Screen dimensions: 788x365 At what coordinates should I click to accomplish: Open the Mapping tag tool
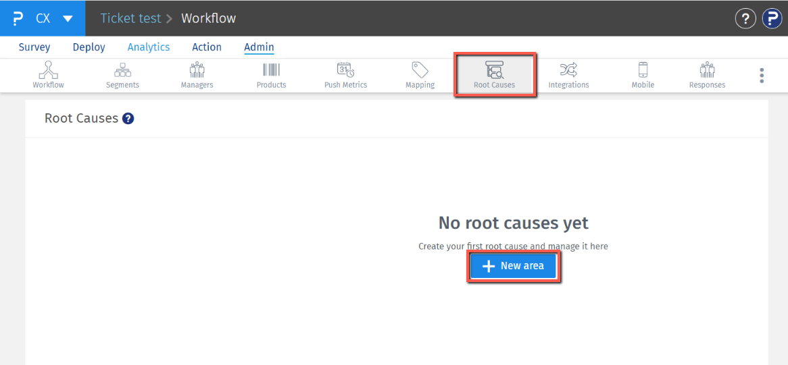[x=420, y=75]
